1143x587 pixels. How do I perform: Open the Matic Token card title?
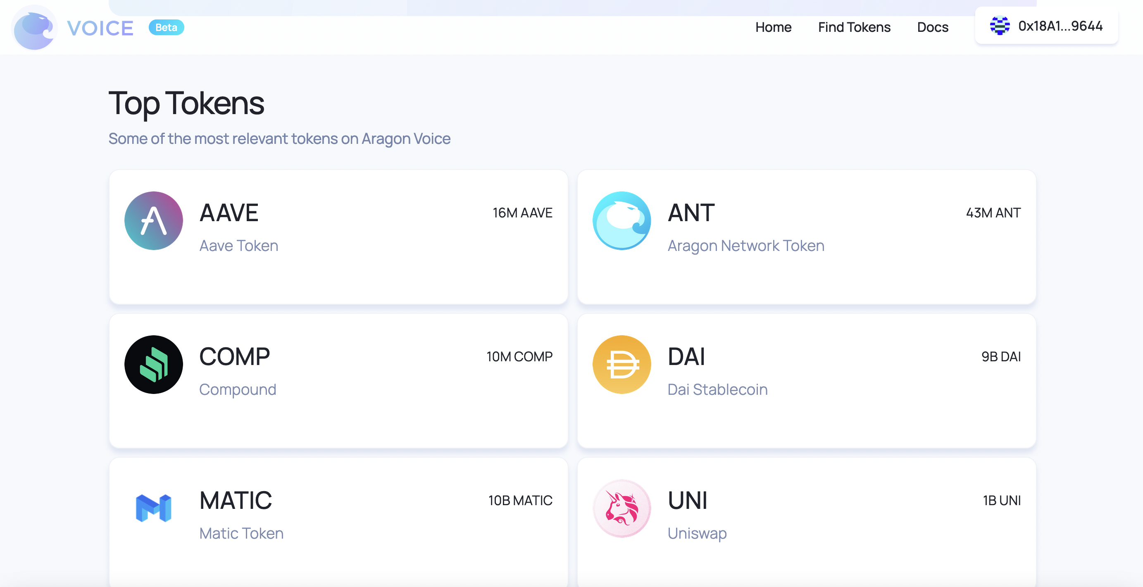[x=236, y=501]
